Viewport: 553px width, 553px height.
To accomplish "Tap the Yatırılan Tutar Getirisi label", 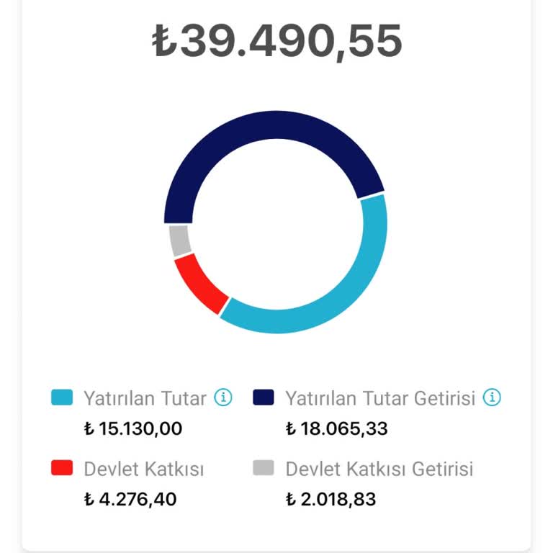I will 380,398.
